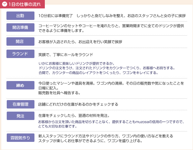
Task: Click the 雰囲気作り label button
Action: coord(20,138)
